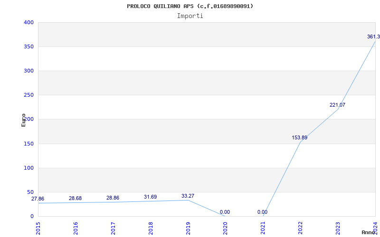Click the 0 y-axis tick label
380x237 pixels.
[x=32, y=216]
